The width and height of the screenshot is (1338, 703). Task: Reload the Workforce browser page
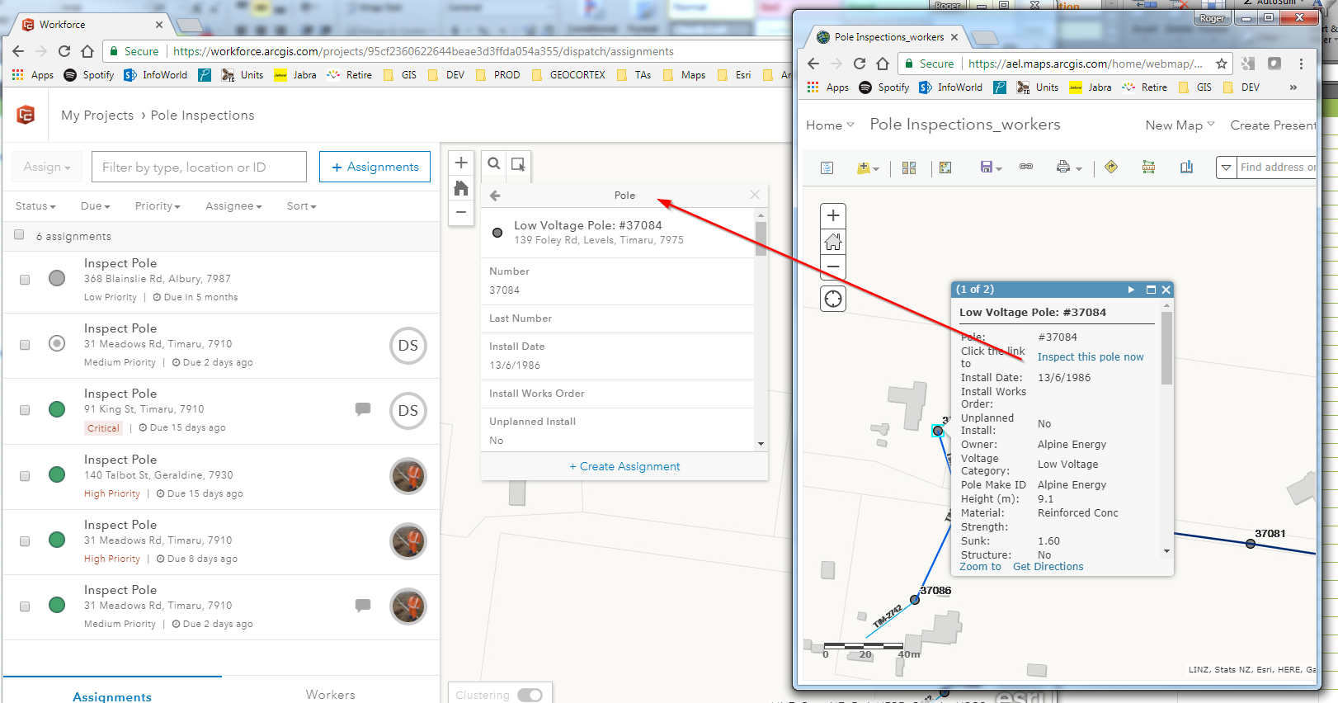click(x=64, y=51)
